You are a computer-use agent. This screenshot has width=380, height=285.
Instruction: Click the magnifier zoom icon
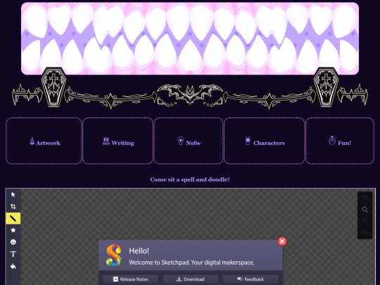[x=365, y=210]
